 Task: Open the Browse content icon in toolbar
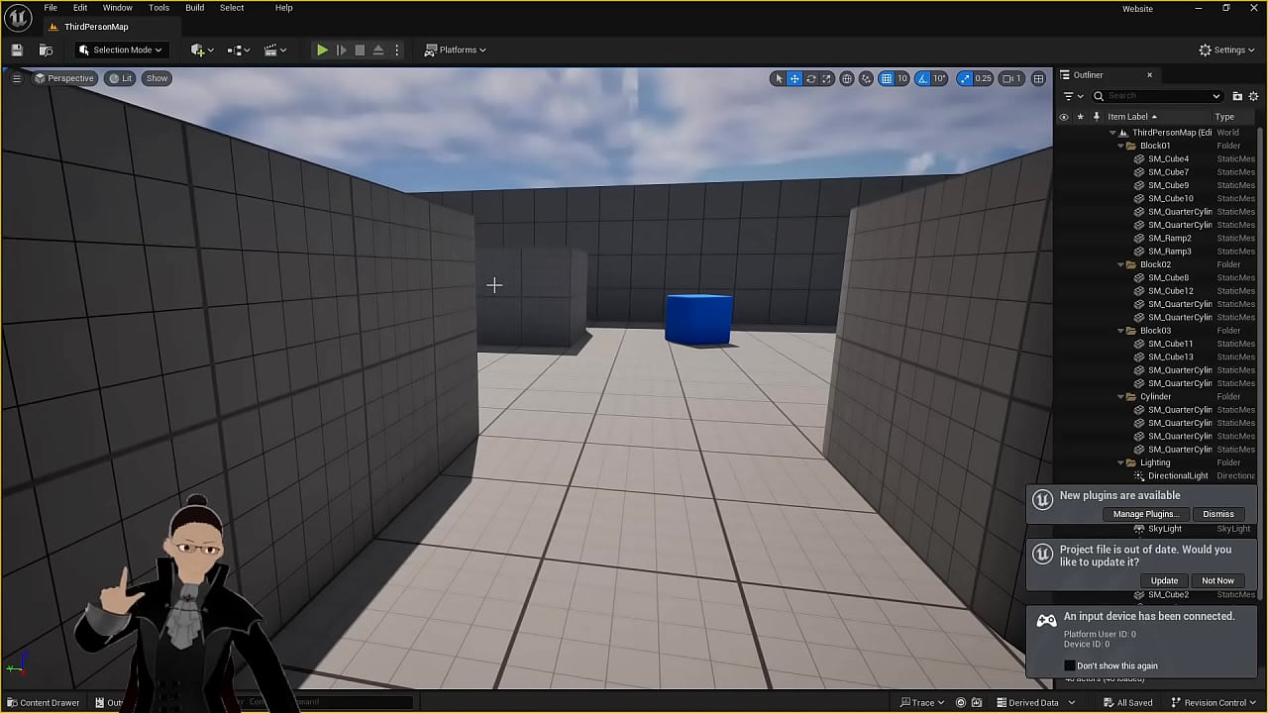[x=46, y=50]
